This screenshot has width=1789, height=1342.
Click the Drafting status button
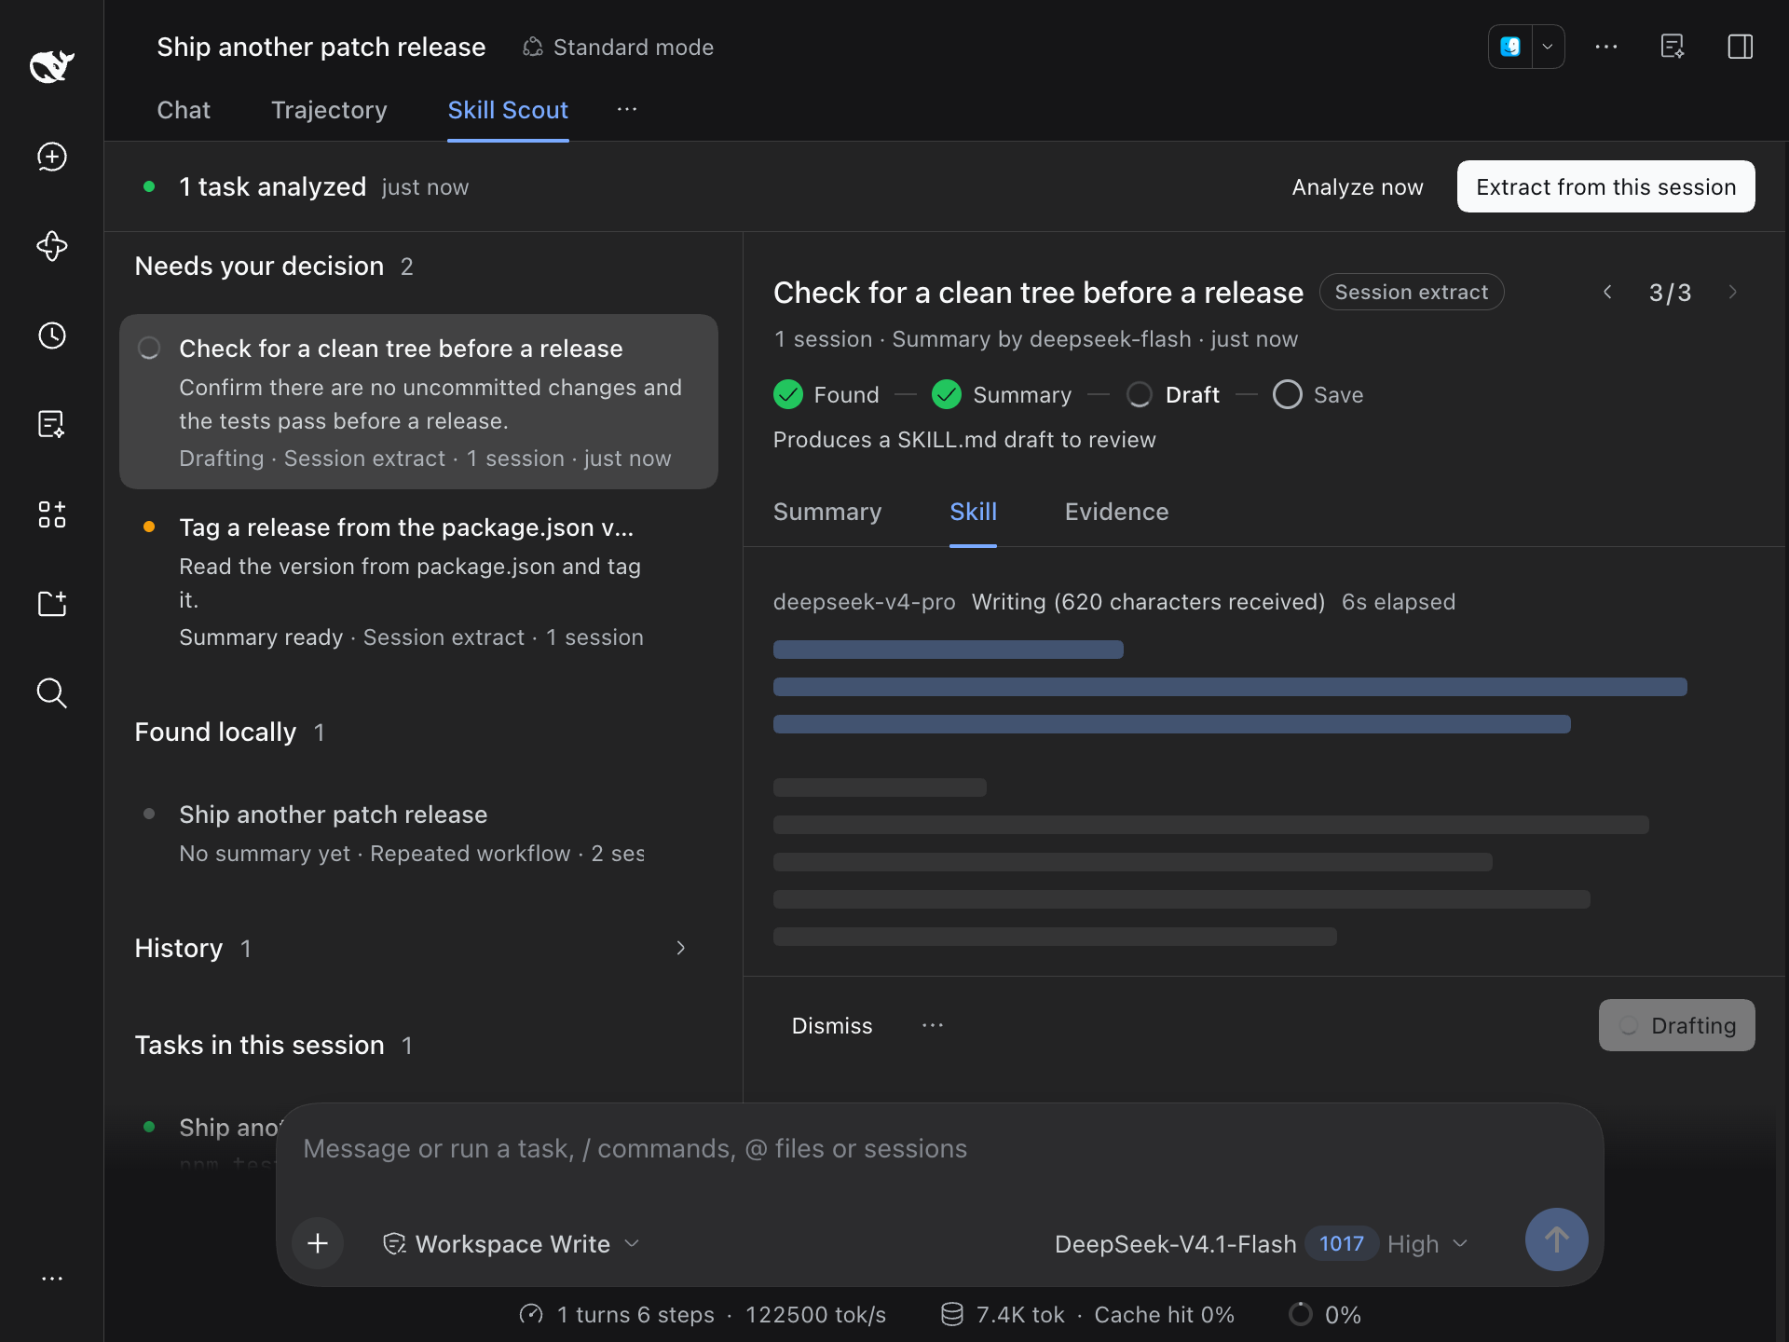(1677, 1025)
